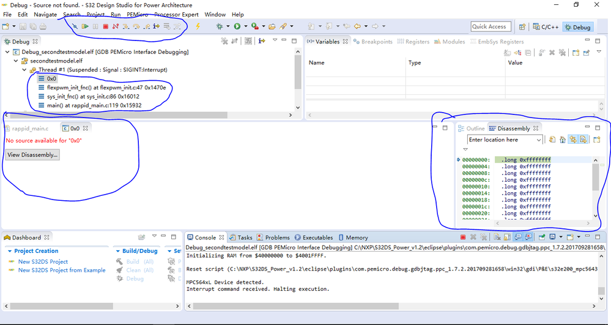Open dropdown next to Run launch icon
611x325 pixels.
[x=245, y=26]
